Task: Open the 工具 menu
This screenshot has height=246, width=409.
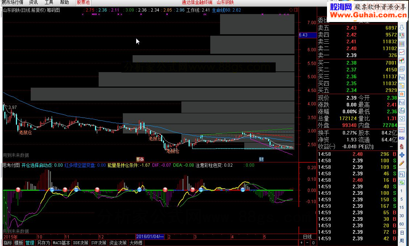Action: [x=49, y=2]
